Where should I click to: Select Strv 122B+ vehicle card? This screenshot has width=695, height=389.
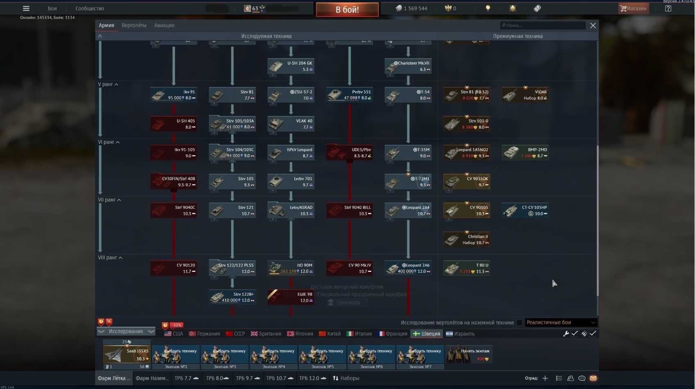coord(232,297)
